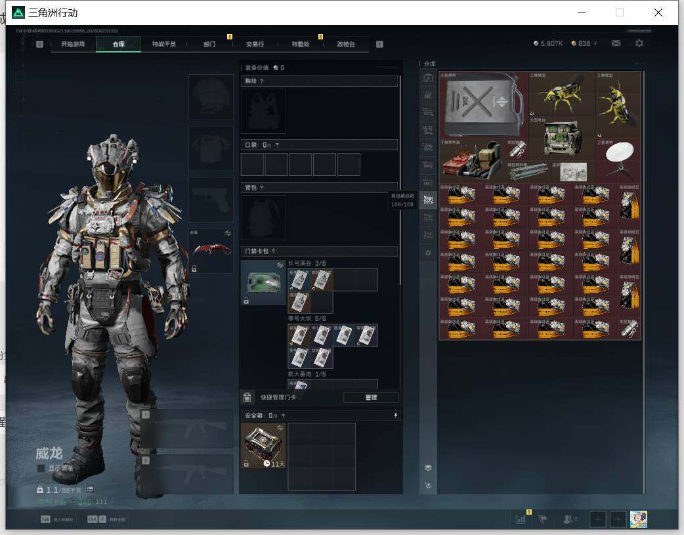Click the 安全箱 help question mark
The width and height of the screenshot is (684, 535).
[x=283, y=416]
